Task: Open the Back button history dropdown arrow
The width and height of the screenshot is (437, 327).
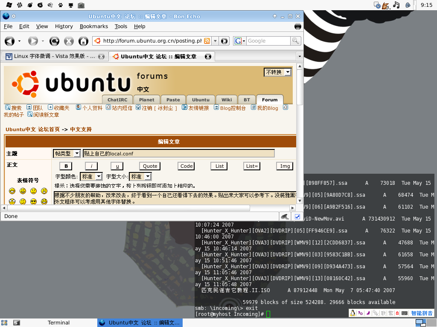Action: 19,41
